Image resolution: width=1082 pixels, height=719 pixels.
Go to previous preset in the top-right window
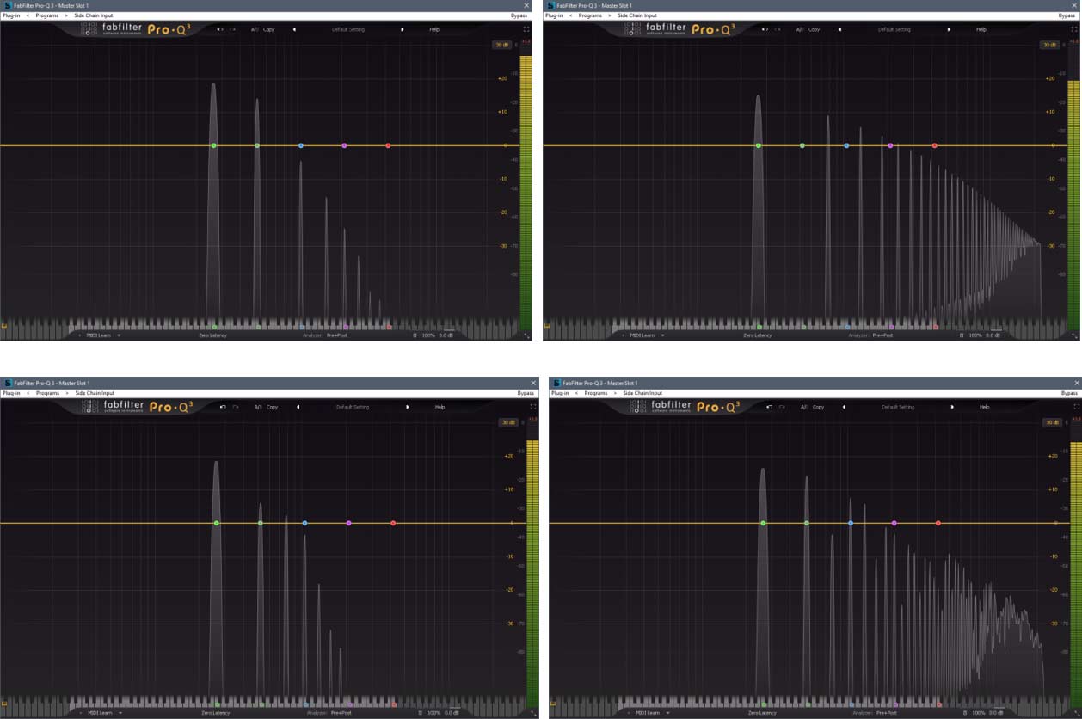point(839,29)
